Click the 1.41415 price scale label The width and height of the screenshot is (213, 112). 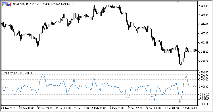pyautogui.click(x=204, y=24)
